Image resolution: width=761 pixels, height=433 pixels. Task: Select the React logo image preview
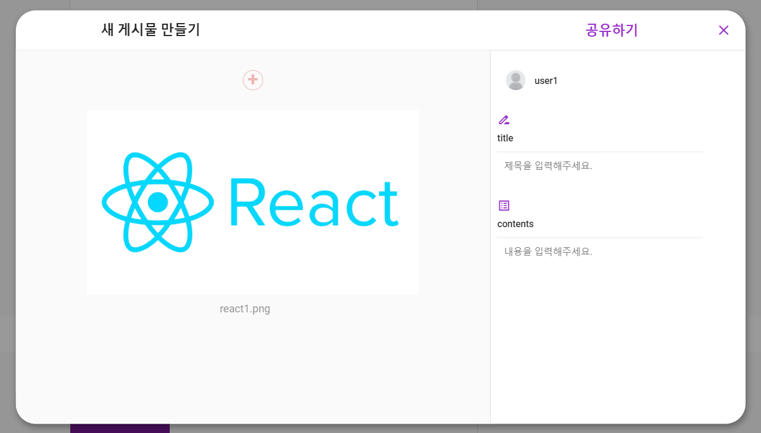pyautogui.click(x=252, y=202)
